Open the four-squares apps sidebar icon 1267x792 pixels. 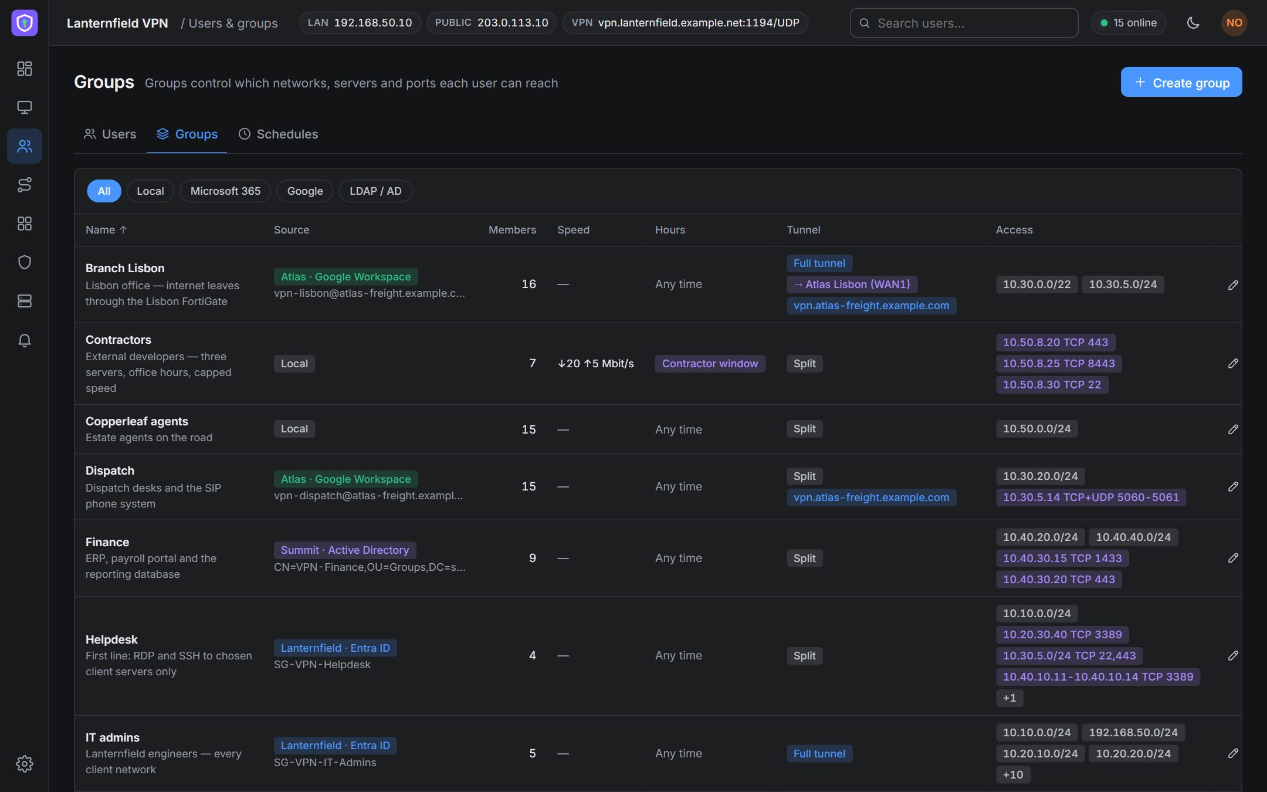(x=25, y=224)
